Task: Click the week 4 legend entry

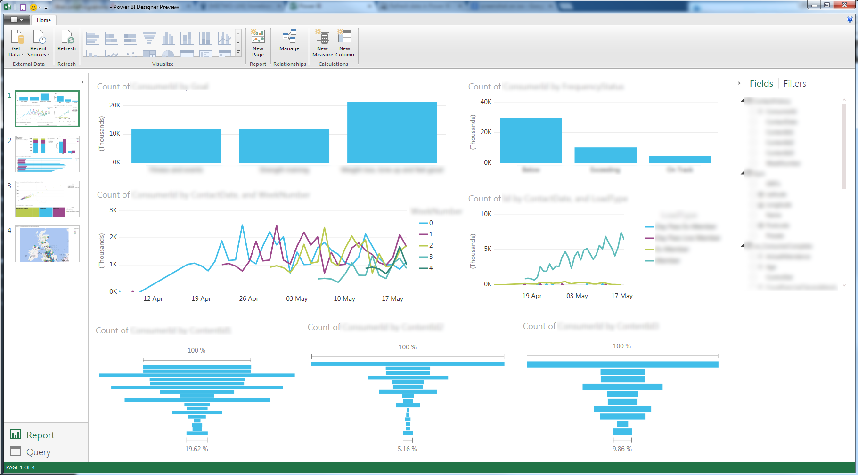Action: pos(426,268)
